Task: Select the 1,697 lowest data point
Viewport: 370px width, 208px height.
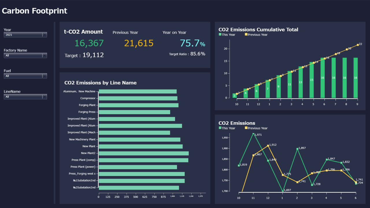Action: [x=283, y=191]
